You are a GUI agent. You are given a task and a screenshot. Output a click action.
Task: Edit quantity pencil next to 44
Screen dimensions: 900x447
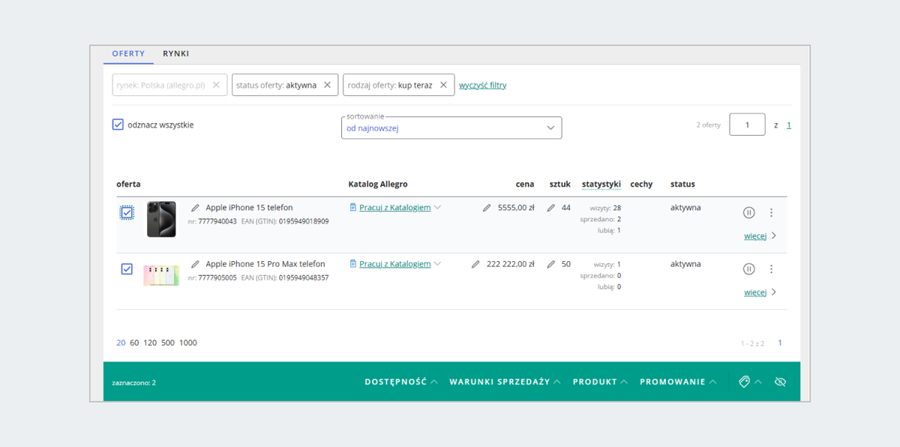551,208
